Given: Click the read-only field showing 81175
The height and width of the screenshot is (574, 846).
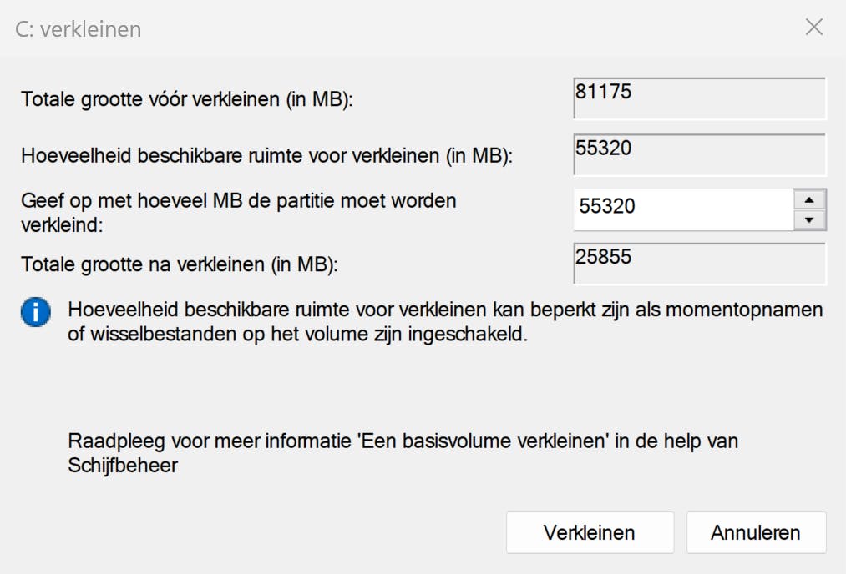Looking at the screenshot, I should click(x=699, y=98).
